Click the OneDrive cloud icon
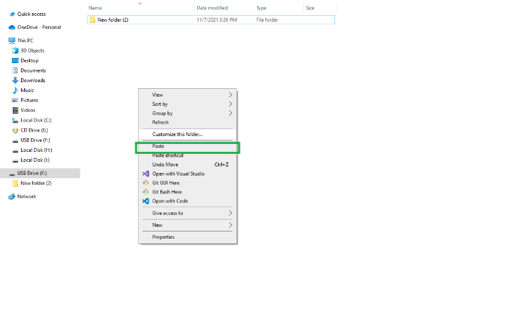Image resolution: width=523 pixels, height=313 pixels. (12, 28)
